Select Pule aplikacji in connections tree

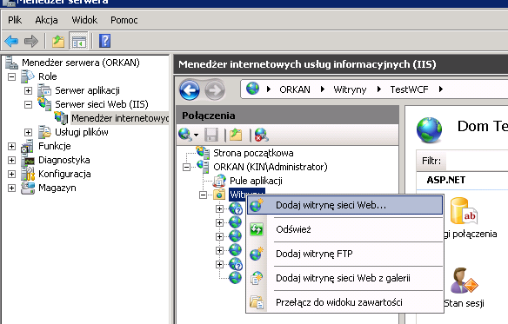coord(256,181)
